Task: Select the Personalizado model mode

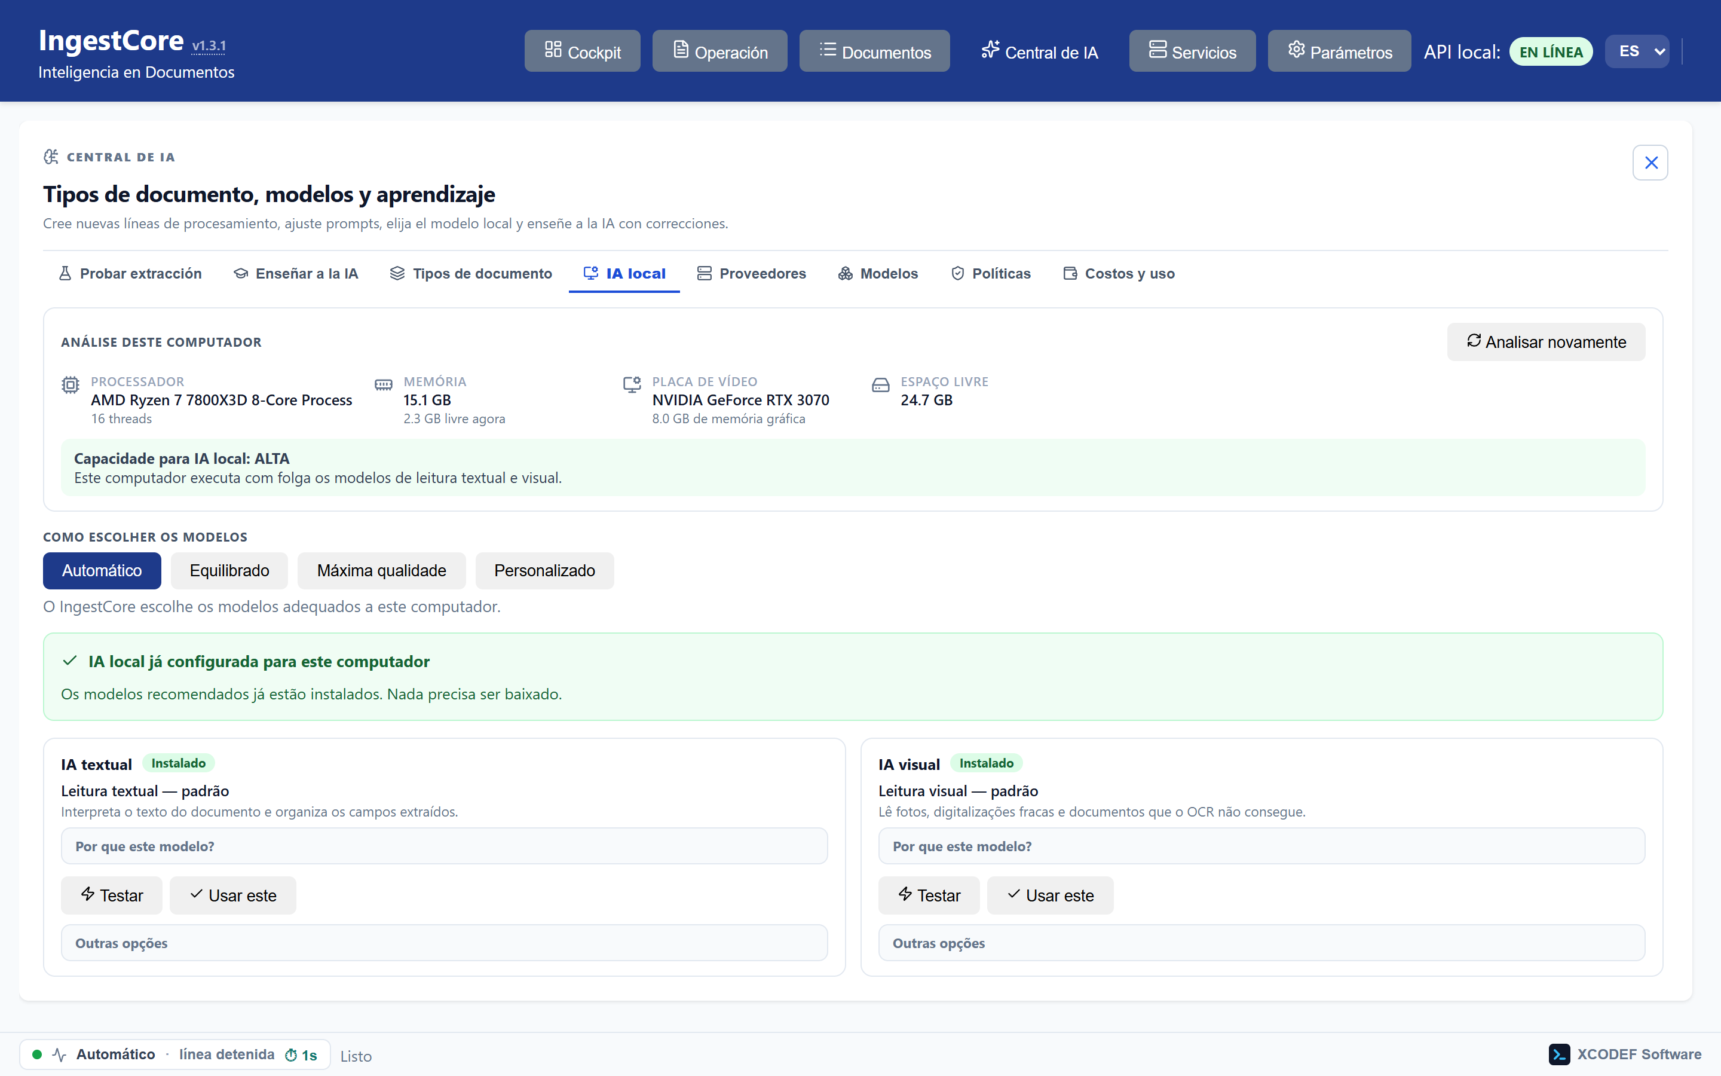Action: pyautogui.click(x=544, y=571)
